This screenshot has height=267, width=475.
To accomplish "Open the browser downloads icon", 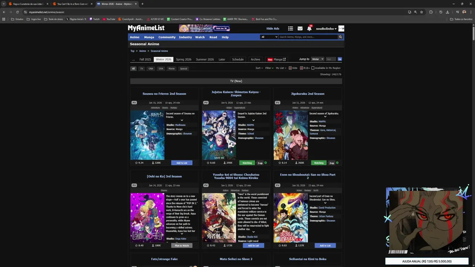I will 448,12.
